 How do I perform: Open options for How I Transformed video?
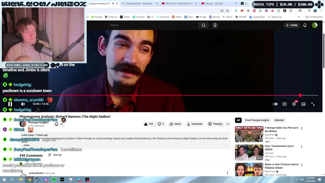302,147
